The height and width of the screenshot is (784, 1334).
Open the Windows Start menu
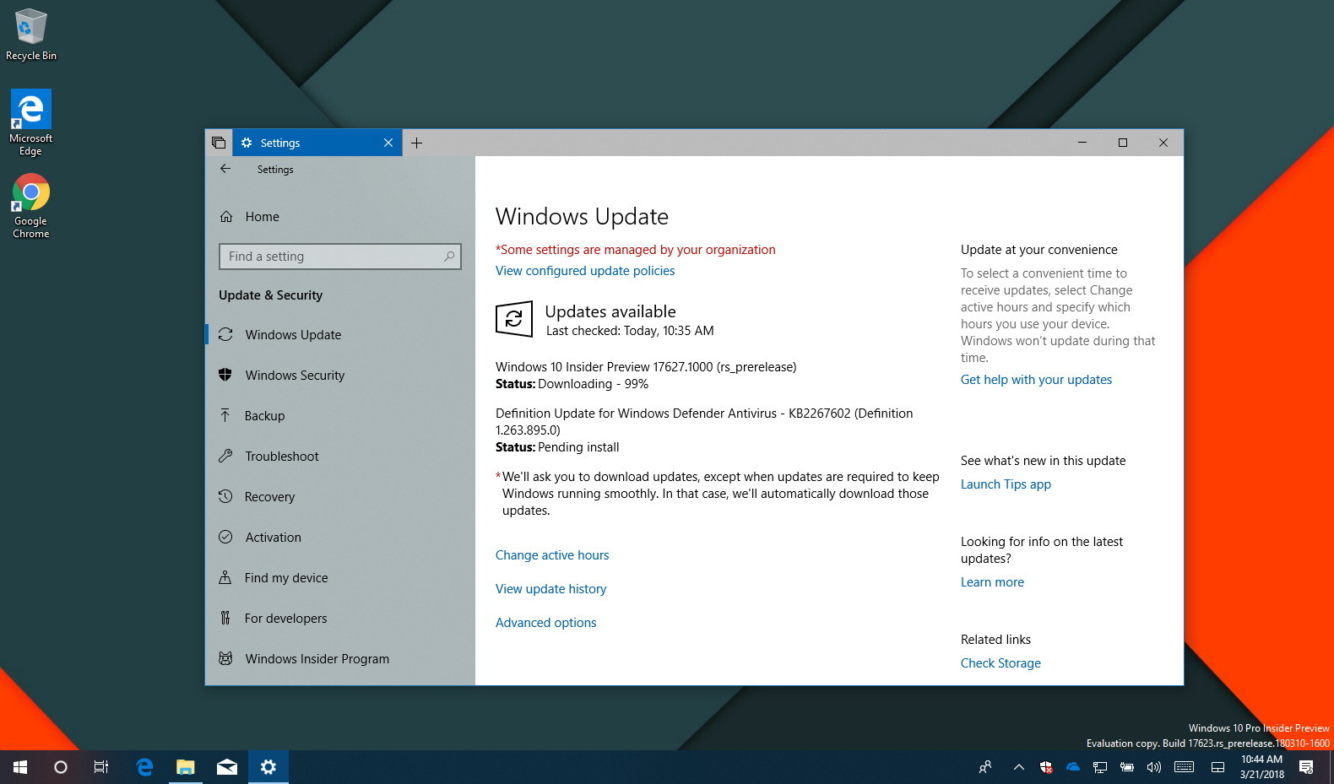(20, 767)
